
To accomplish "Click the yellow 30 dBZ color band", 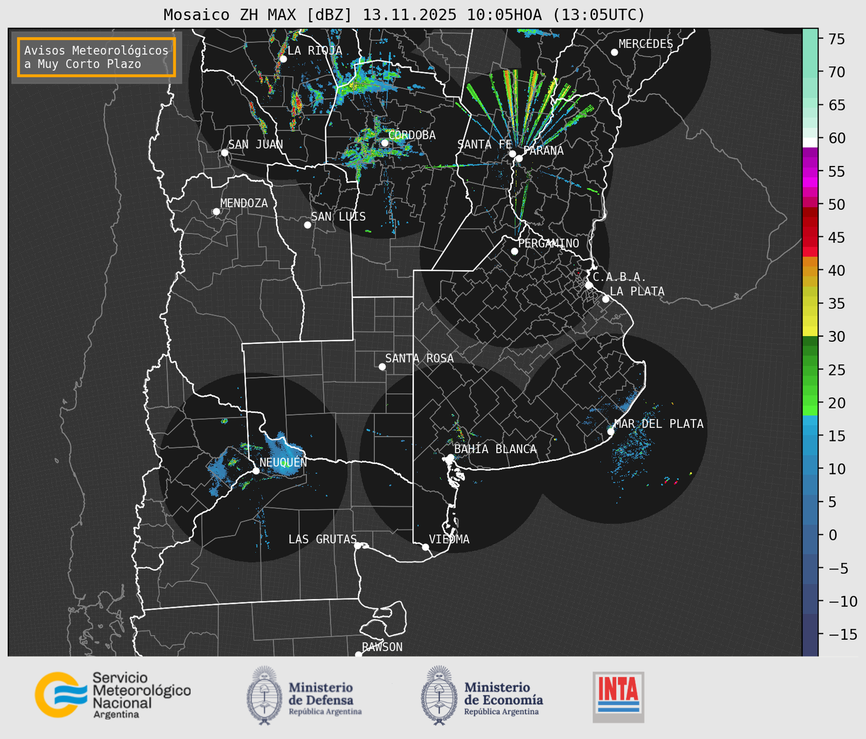I will (810, 332).
